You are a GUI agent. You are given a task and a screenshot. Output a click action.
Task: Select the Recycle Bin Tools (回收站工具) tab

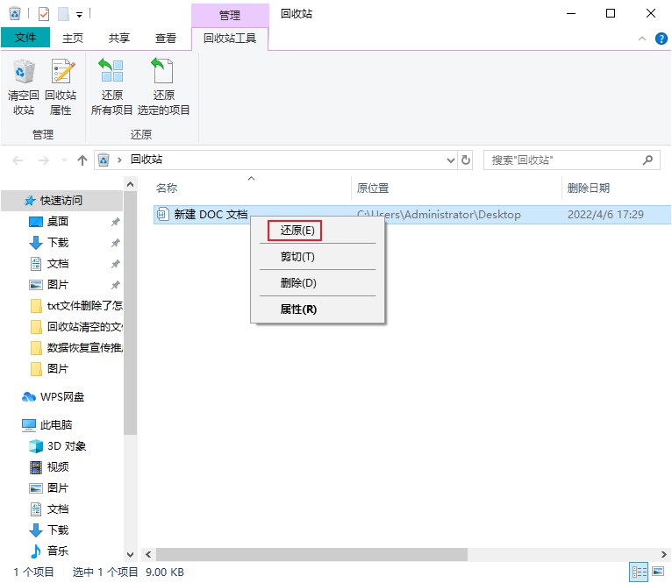click(x=230, y=39)
